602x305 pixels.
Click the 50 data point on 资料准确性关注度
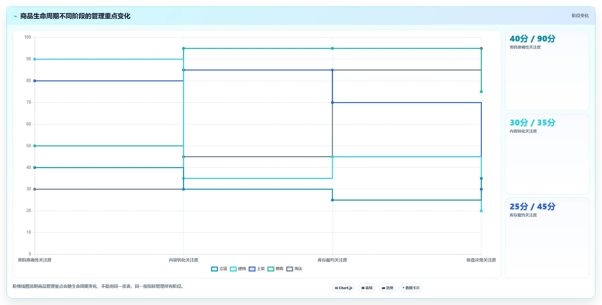pos(35,146)
